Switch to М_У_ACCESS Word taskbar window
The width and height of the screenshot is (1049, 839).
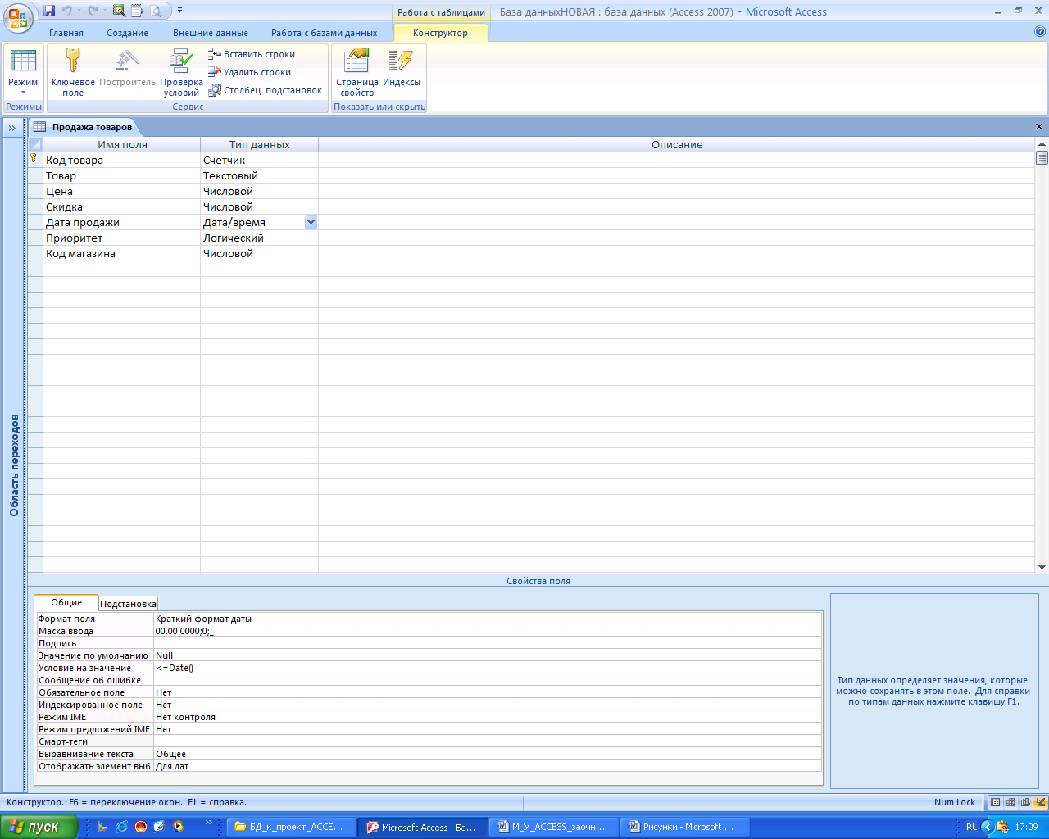[x=553, y=827]
